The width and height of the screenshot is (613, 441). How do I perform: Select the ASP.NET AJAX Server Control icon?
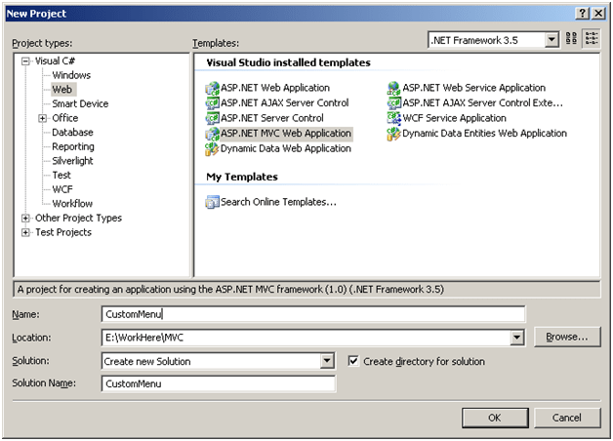(x=212, y=103)
